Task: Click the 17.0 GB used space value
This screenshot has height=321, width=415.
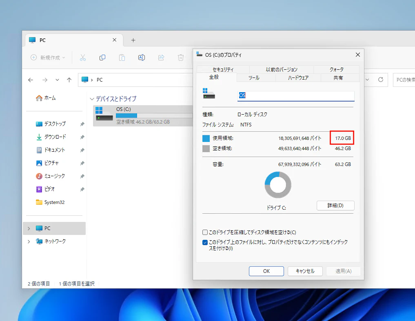Action: point(343,138)
